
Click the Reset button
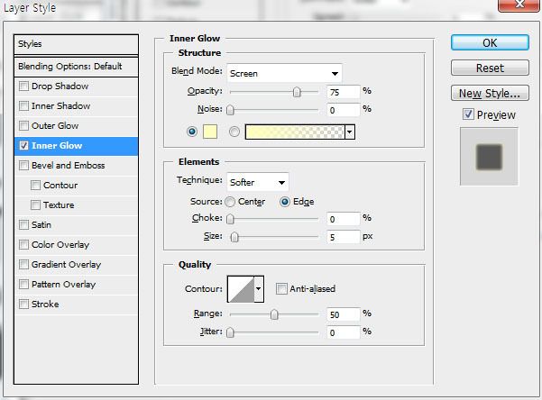click(490, 68)
